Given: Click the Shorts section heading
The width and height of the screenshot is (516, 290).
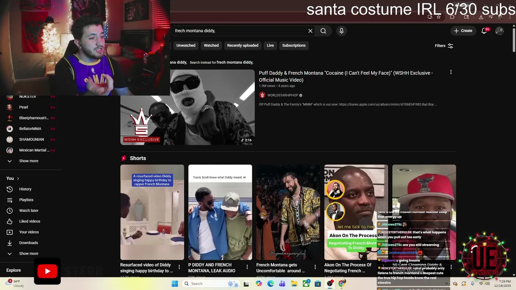Looking at the screenshot, I should 138,158.
